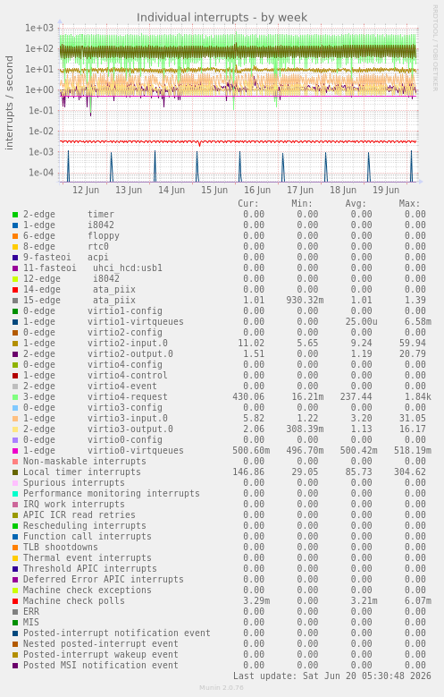Image resolution: width=444 pixels, height=697 pixels.
Task: Click the Rescheduling interrupts legend entry
Action: coord(84,525)
